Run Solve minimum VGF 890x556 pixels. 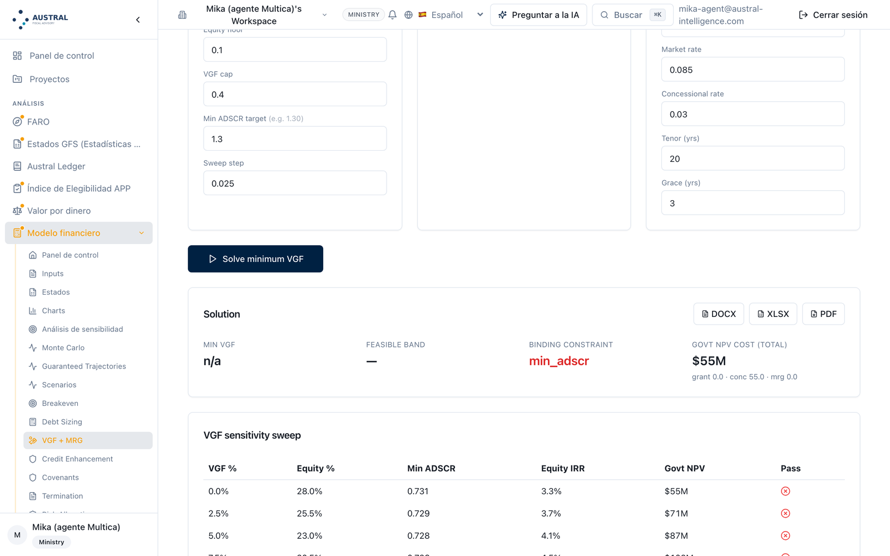click(255, 259)
